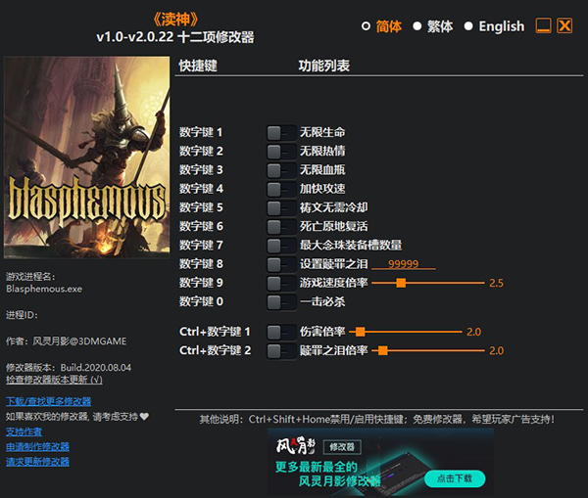
Task: Click the 99999 tears value field
Action: 404,263
